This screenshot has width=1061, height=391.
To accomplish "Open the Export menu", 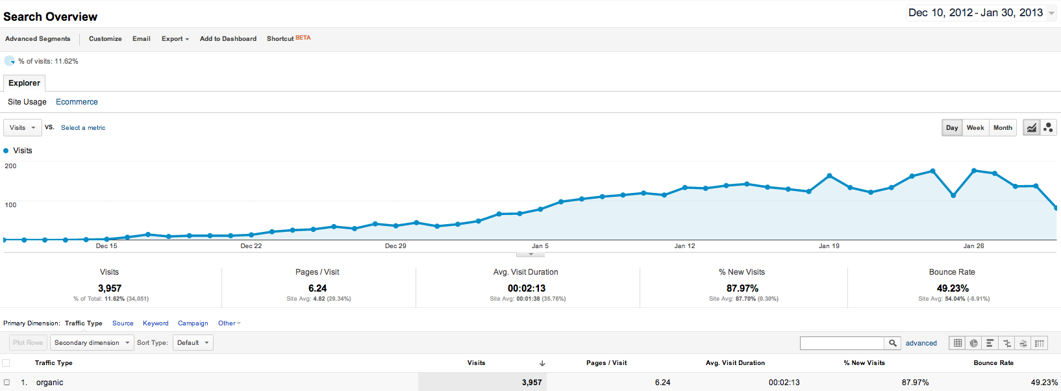I will tap(175, 39).
